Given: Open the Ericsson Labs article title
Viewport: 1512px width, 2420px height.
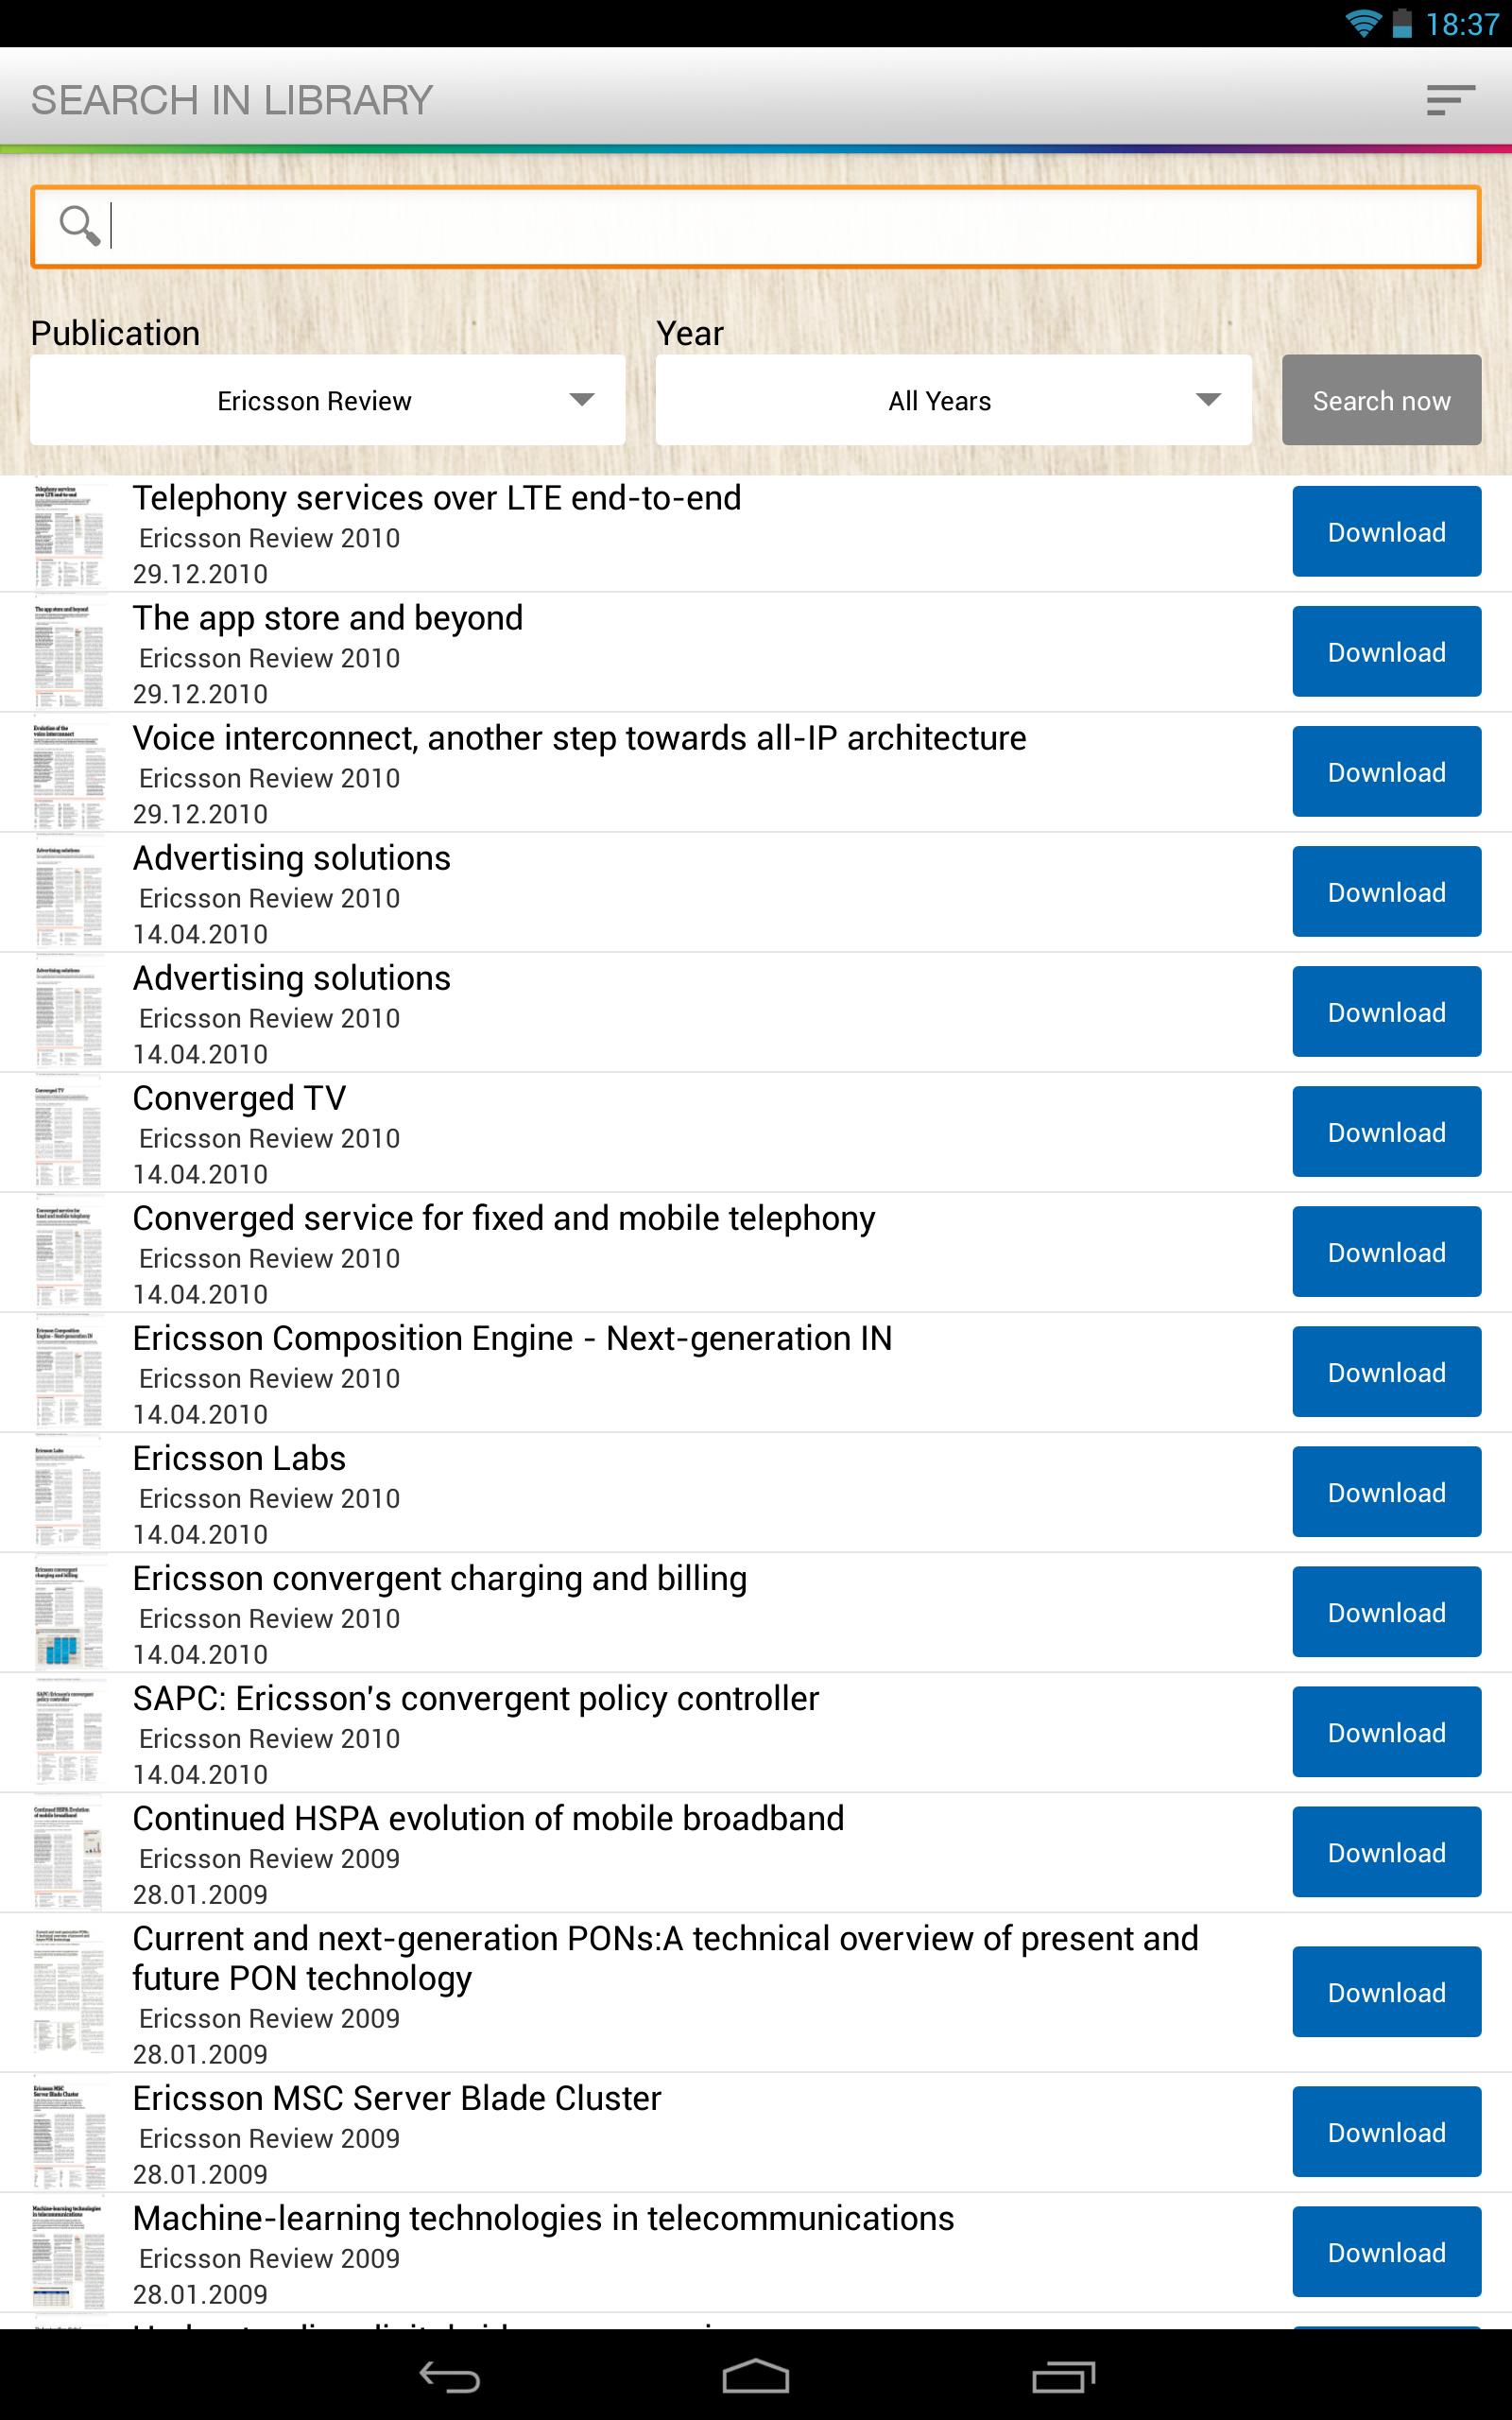Looking at the screenshot, I should pyautogui.click(x=239, y=1458).
